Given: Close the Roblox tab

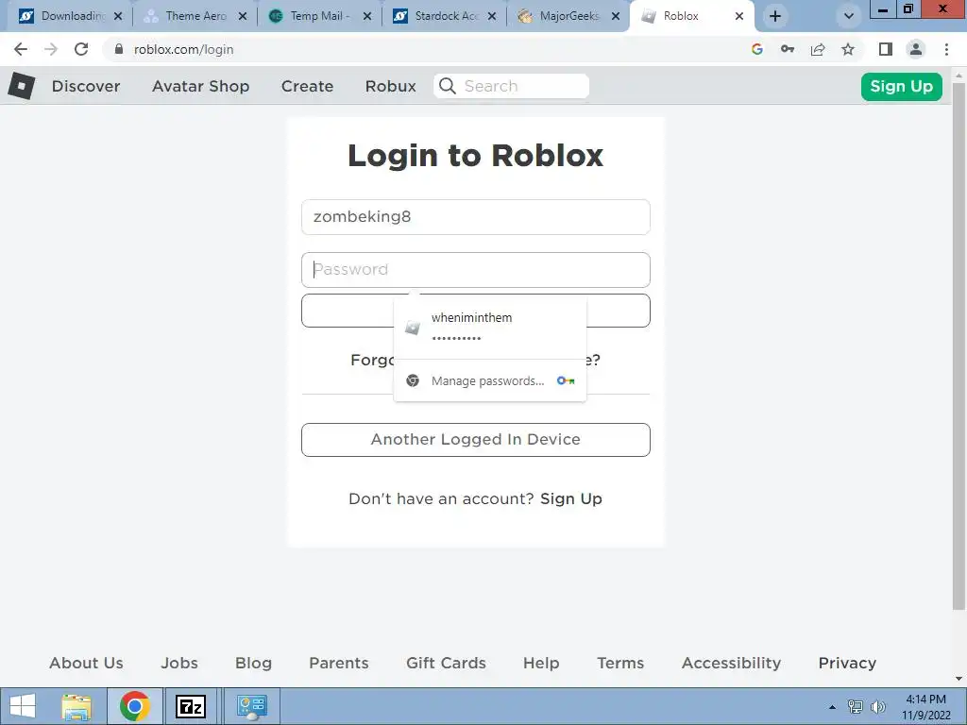Looking at the screenshot, I should 739,16.
